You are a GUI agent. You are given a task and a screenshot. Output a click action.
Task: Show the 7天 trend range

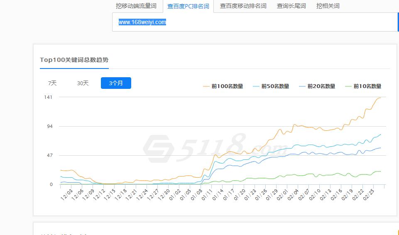pyautogui.click(x=52, y=83)
